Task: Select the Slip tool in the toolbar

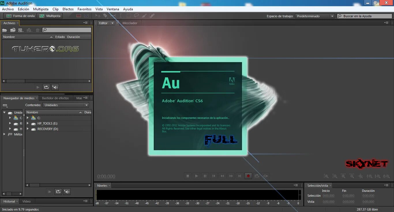Action: click(113, 16)
